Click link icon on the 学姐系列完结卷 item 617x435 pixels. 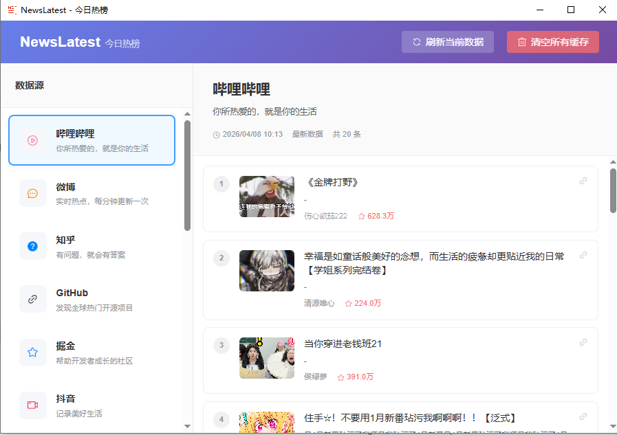tap(583, 255)
